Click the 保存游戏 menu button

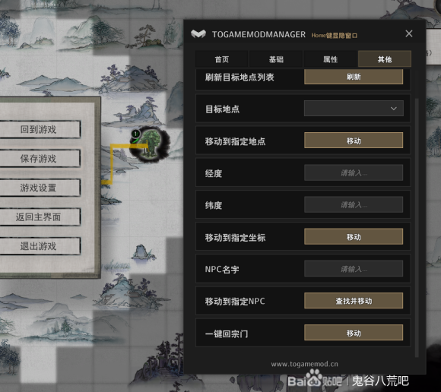click(x=39, y=159)
